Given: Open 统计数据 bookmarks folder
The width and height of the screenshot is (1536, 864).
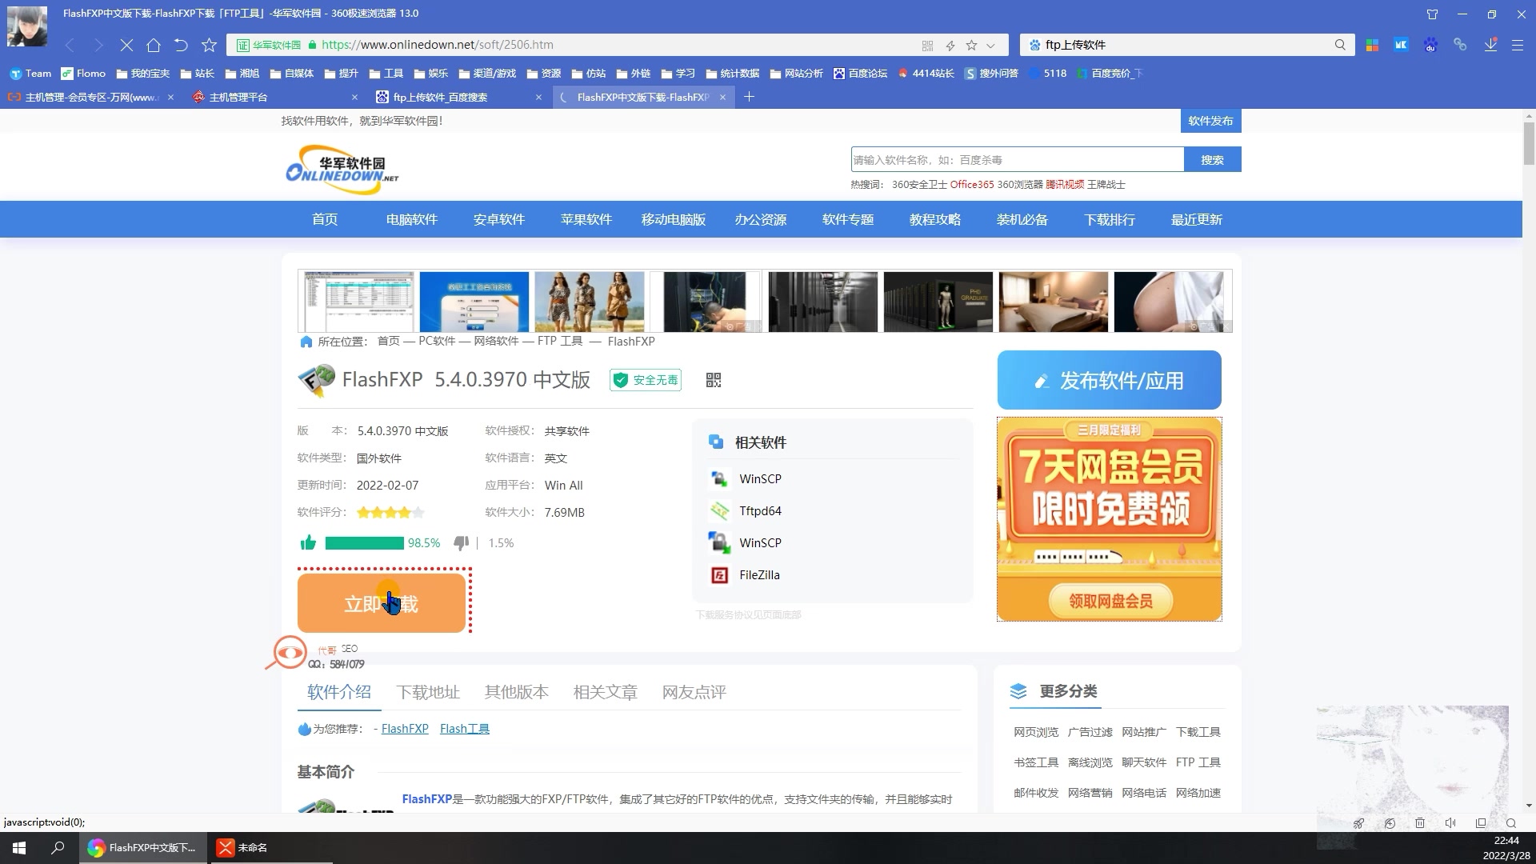Looking at the screenshot, I should click(x=732, y=73).
